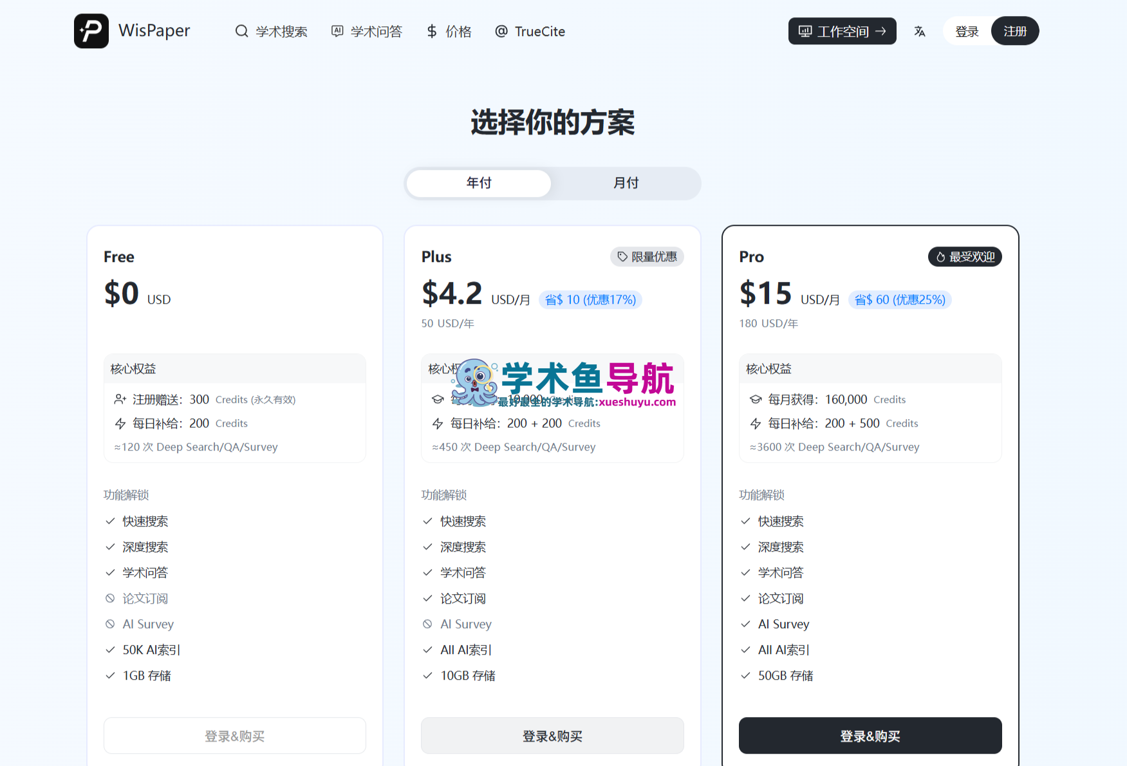The image size is (1127, 766).
Task: Click the checkmark beside Free 深度搜索
Action: pyautogui.click(x=110, y=547)
